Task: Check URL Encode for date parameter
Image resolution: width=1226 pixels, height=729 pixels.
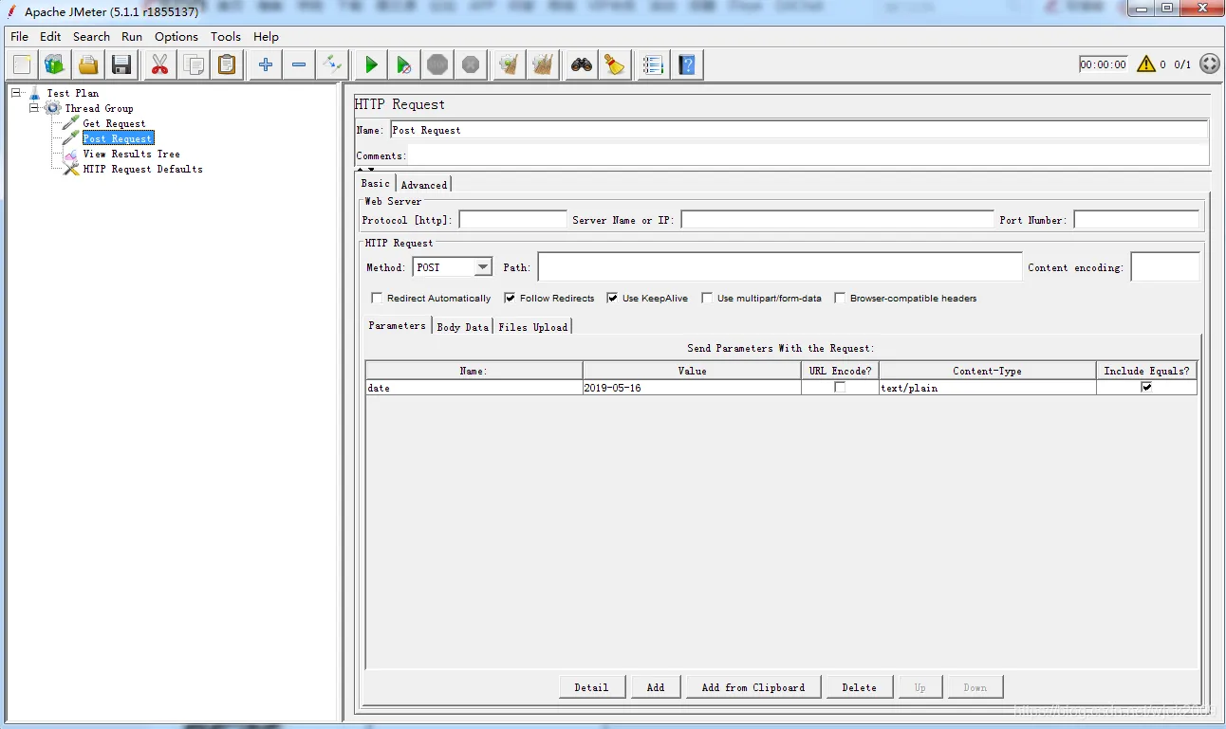Action: [840, 388]
